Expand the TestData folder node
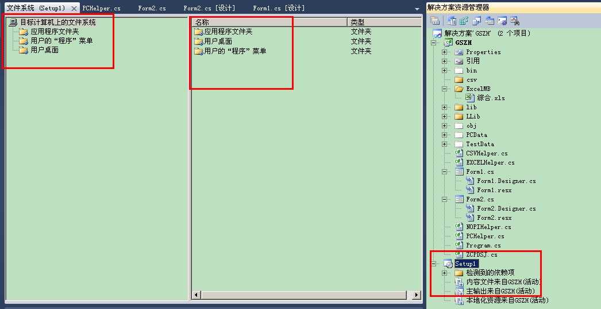This screenshot has width=601, height=309. [445, 144]
